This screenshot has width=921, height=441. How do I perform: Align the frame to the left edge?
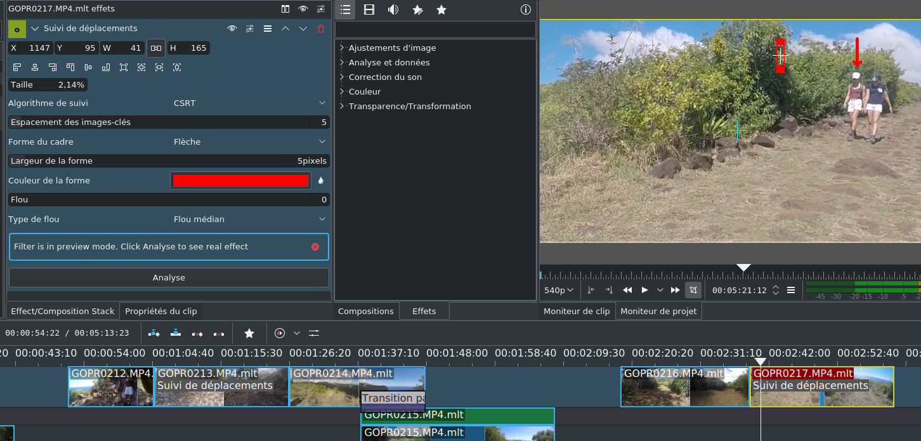pyautogui.click(x=17, y=67)
